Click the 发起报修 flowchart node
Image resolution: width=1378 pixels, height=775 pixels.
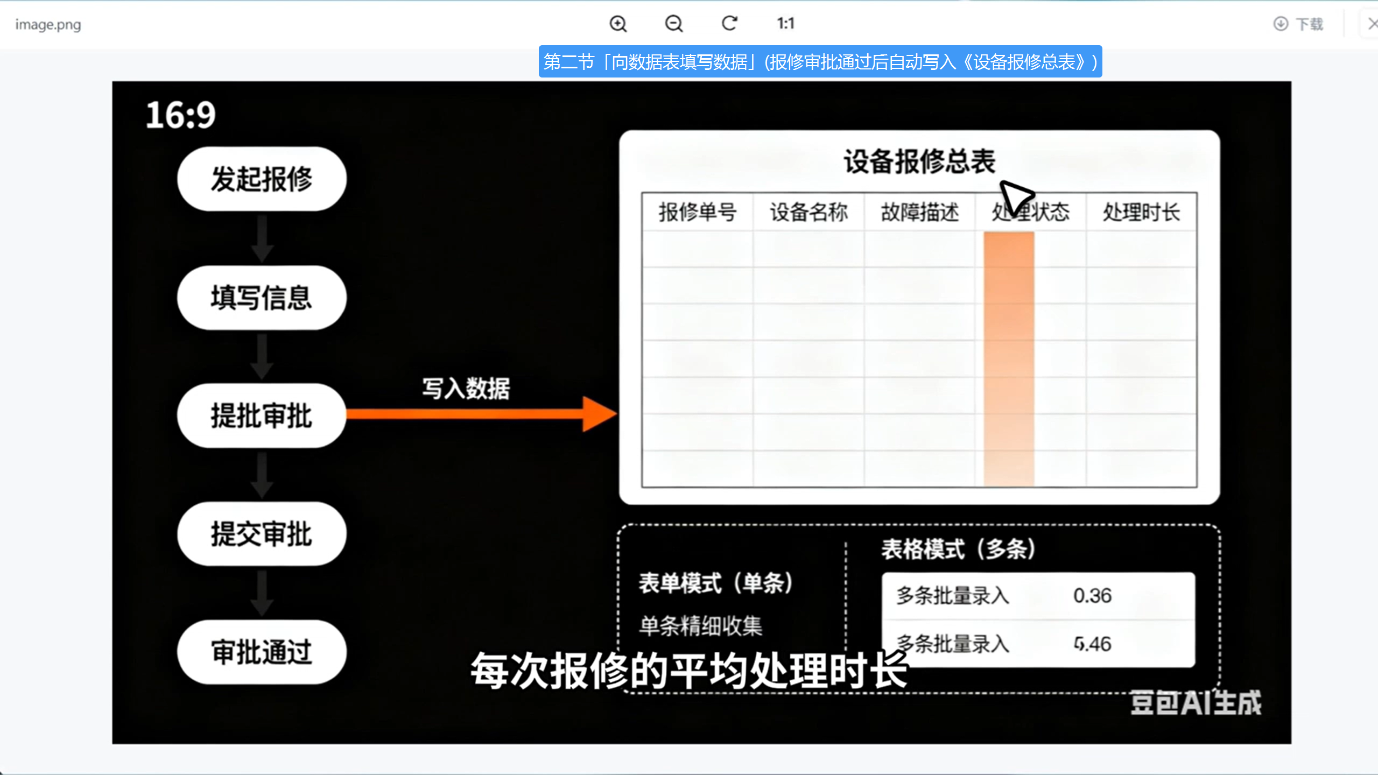[x=262, y=179]
